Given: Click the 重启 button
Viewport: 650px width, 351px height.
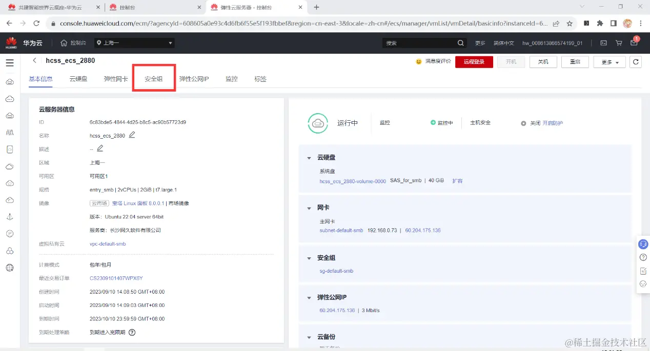Looking at the screenshot, I should [x=575, y=62].
